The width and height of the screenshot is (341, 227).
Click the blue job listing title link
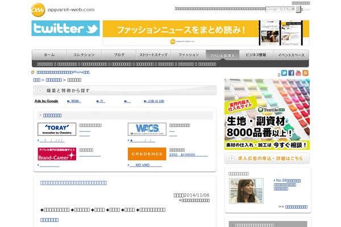coord(73,183)
